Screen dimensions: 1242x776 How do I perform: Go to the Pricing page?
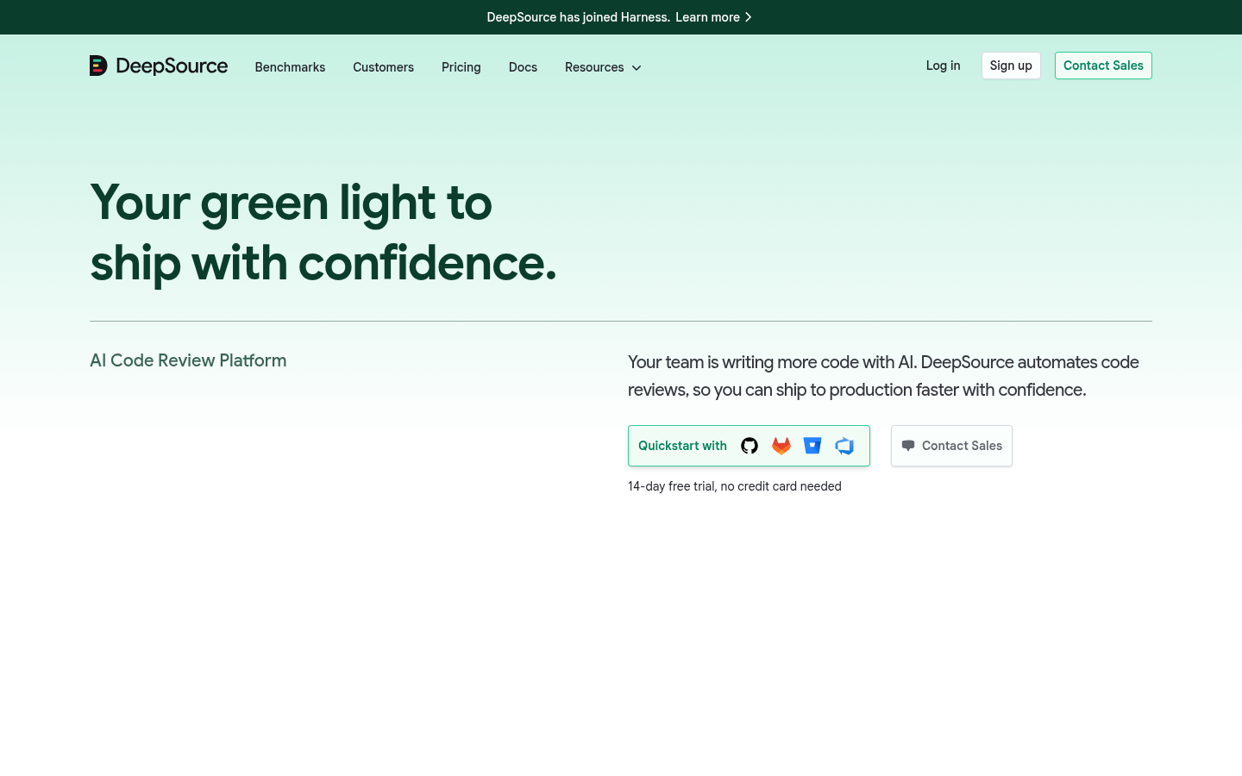pyautogui.click(x=461, y=67)
